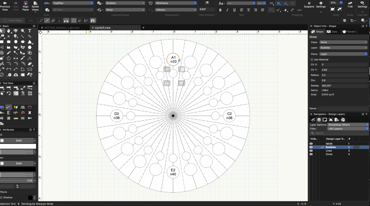Select the Mirror tool
The image size is (370, 206).
coord(16,58)
